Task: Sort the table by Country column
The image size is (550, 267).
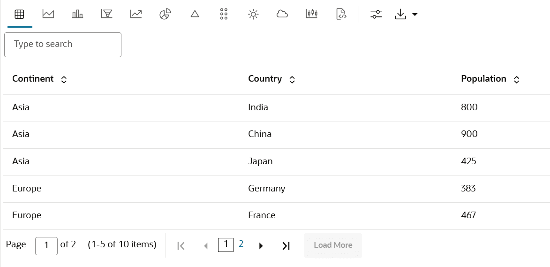Action: 292,80
